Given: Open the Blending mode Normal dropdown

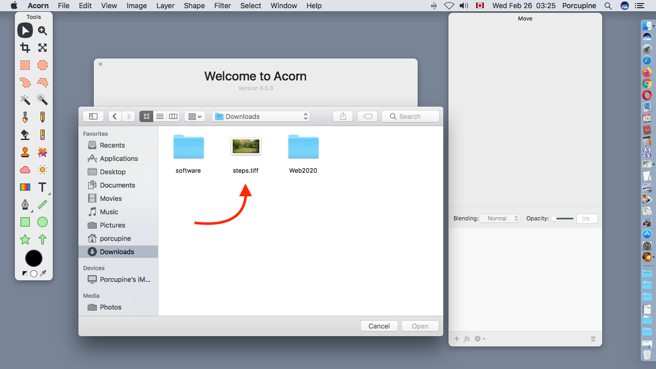Looking at the screenshot, I should pos(500,218).
